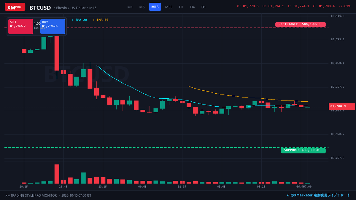Click the low price L: 81,774.1
Screen dimensions: 356x200
coord(298,6)
